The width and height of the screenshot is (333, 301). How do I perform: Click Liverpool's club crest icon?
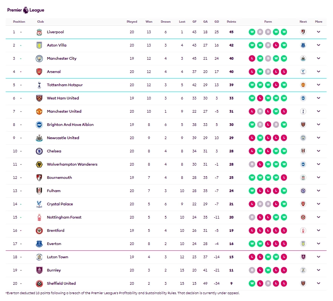[39, 32]
